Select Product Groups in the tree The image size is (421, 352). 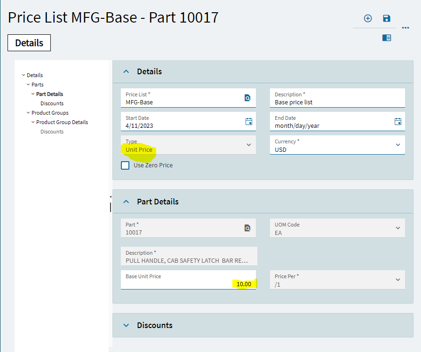click(50, 113)
